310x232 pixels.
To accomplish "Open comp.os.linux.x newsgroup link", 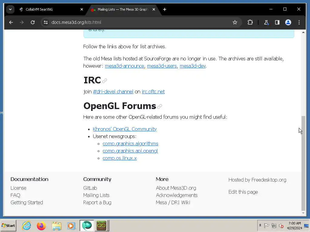I will point(120,158).
